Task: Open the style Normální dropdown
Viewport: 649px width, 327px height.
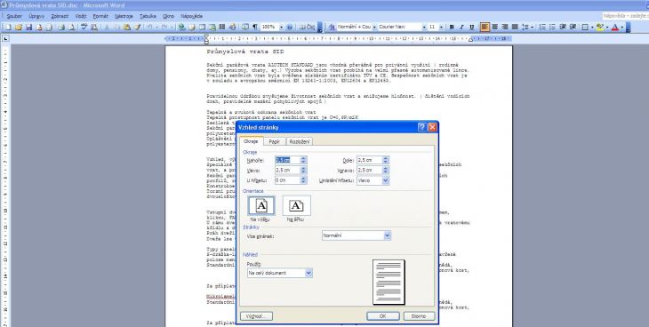Action: (x=374, y=28)
